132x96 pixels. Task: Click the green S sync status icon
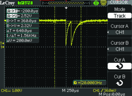click(x=96, y=3)
